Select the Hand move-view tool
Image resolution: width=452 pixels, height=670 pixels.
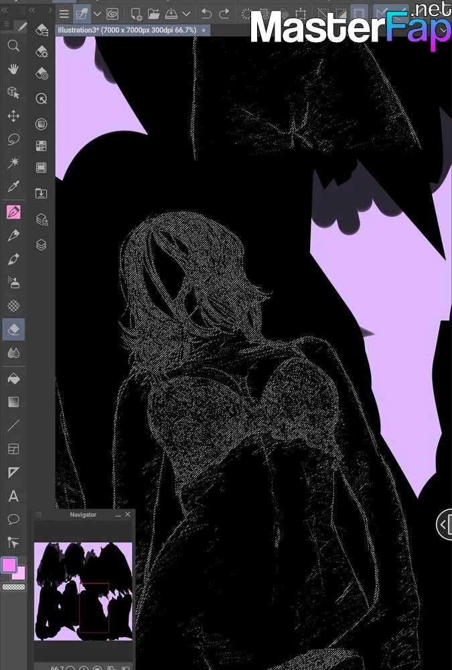tap(13, 69)
